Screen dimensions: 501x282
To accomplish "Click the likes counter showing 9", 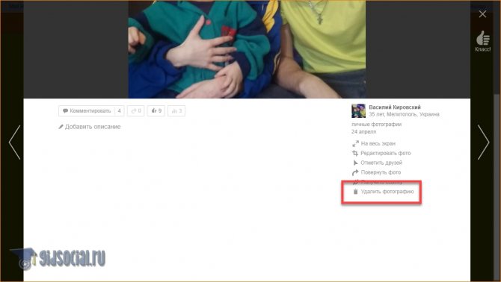I will point(156,111).
